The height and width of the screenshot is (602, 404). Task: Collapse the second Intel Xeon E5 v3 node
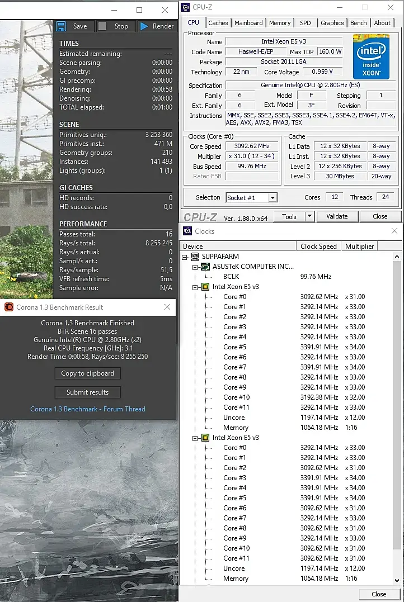[195, 438]
